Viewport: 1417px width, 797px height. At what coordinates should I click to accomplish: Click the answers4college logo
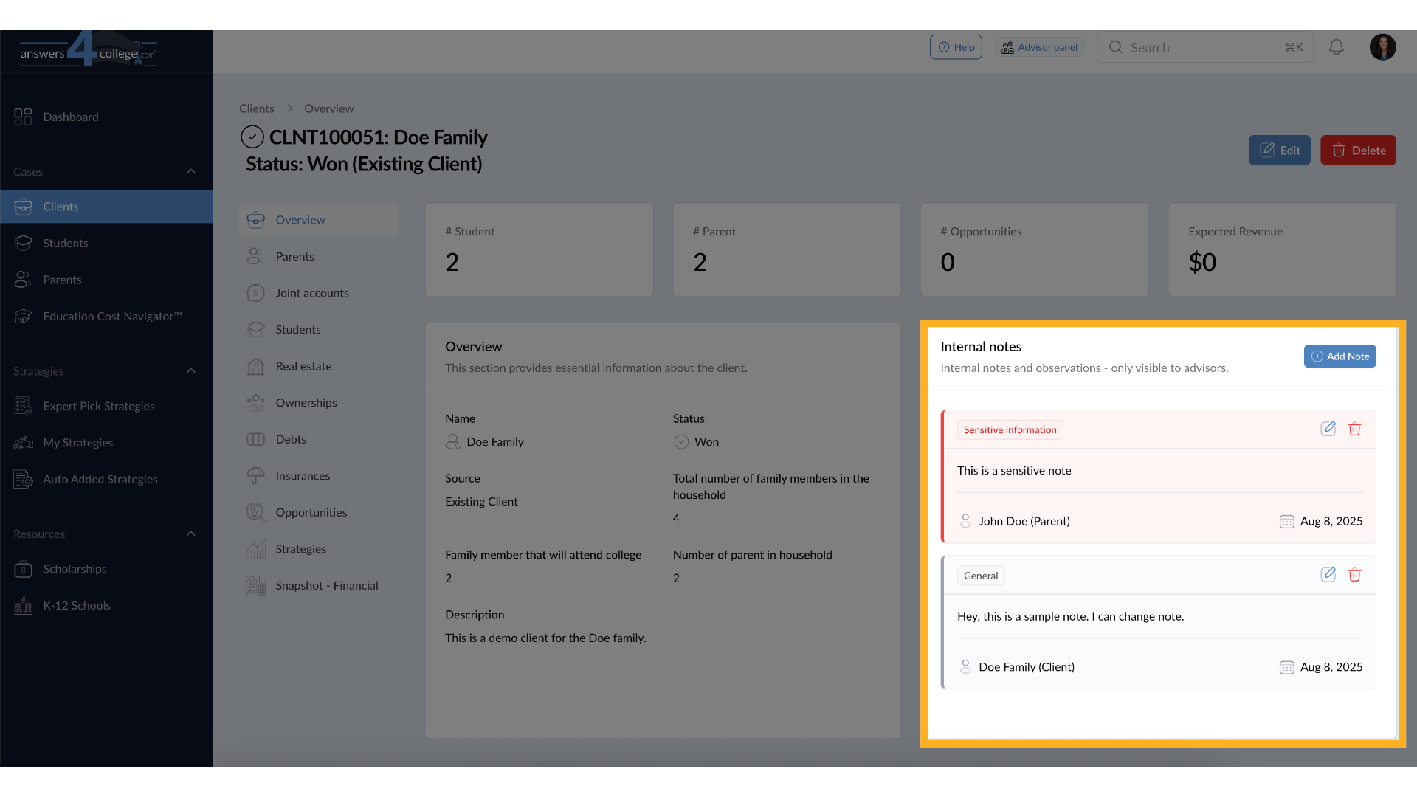pyautogui.click(x=89, y=50)
